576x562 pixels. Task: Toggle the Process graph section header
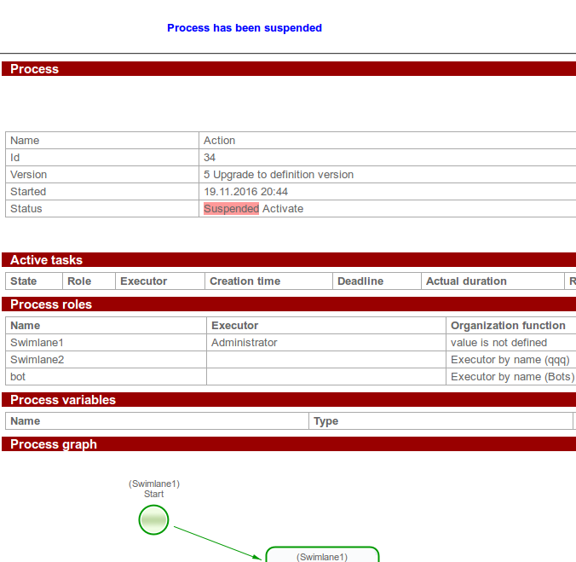[53, 444]
